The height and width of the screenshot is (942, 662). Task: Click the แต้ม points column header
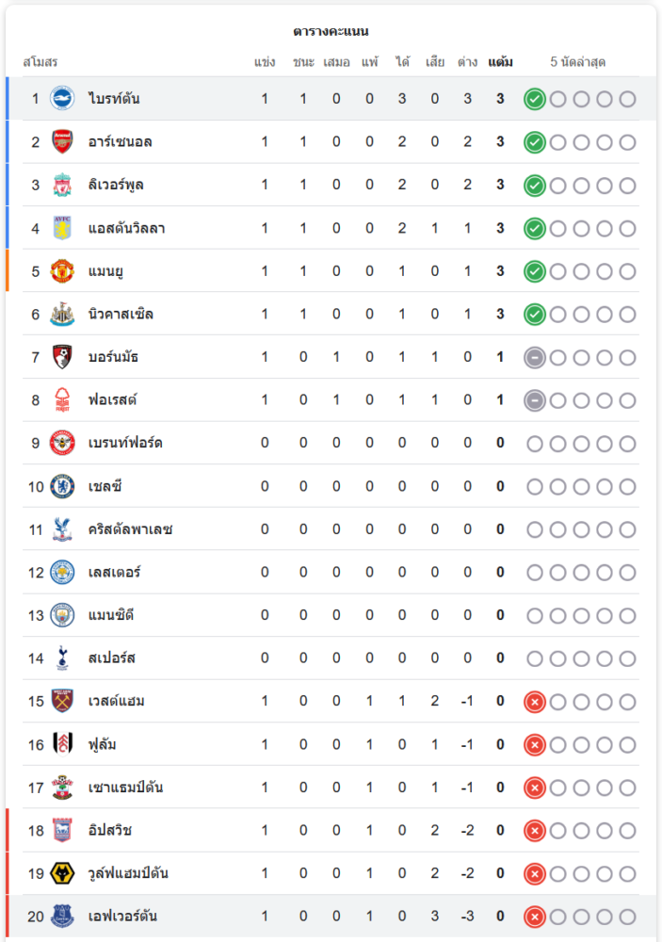[x=500, y=62]
